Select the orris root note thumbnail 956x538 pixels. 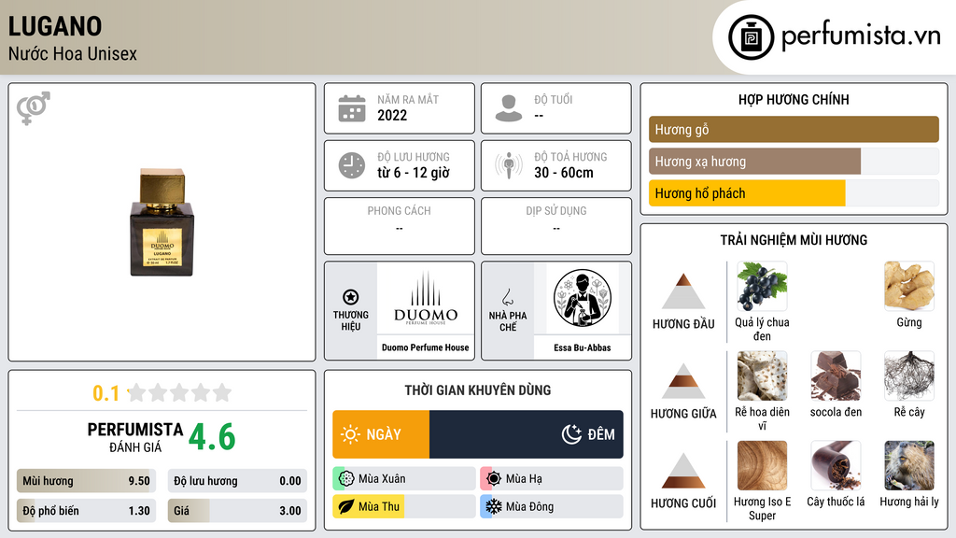pyautogui.click(x=762, y=376)
